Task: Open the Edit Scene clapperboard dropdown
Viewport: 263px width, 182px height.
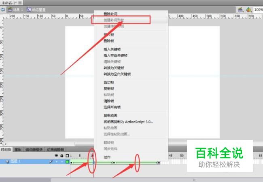Action: tap(241, 10)
